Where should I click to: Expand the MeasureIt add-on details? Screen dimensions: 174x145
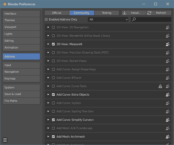[x=48, y=44]
